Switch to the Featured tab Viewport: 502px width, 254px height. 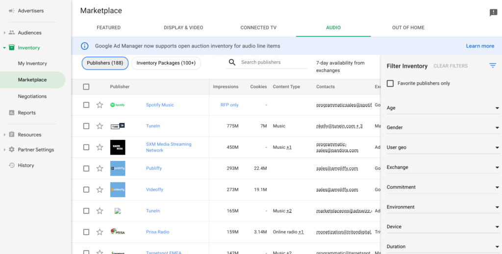108,28
